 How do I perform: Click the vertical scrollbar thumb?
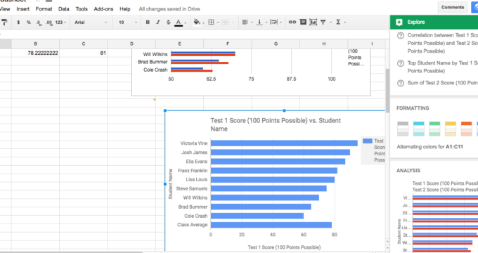point(387,91)
